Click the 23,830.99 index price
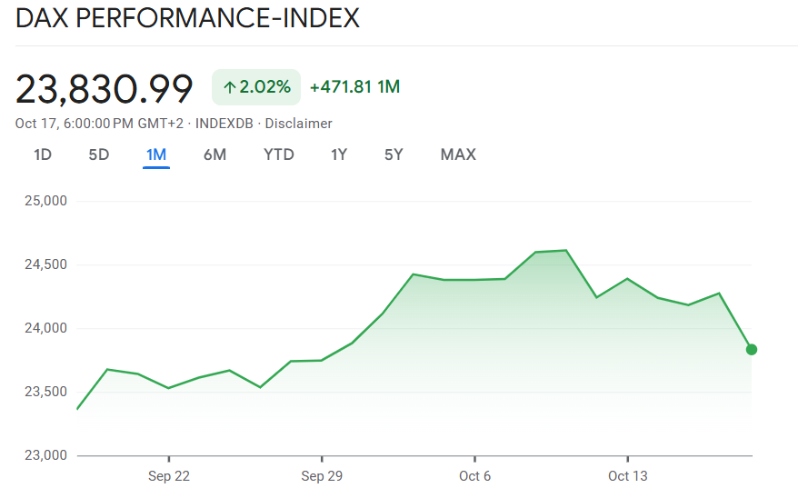This screenshot has width=798, height=498. [x=105, y=88]
